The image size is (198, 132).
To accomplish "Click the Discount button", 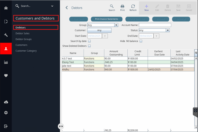I will tap(161, 19).
